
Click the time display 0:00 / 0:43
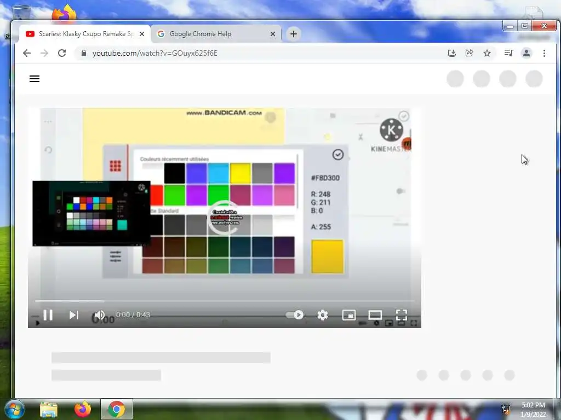point(133,314)
